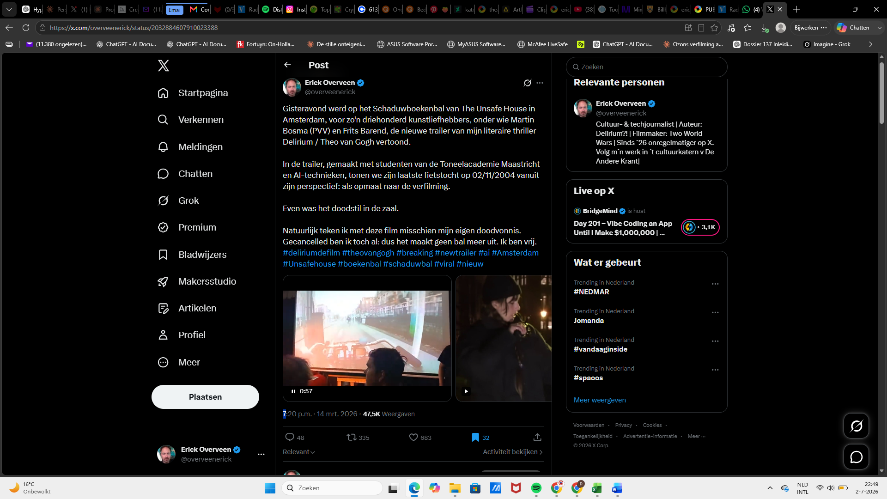
Task: Click the #deliriumdefilm hashtag
Action: pos(311,253)
